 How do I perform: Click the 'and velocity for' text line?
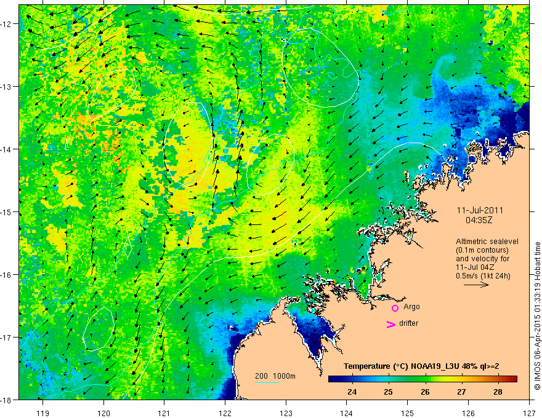482,259
